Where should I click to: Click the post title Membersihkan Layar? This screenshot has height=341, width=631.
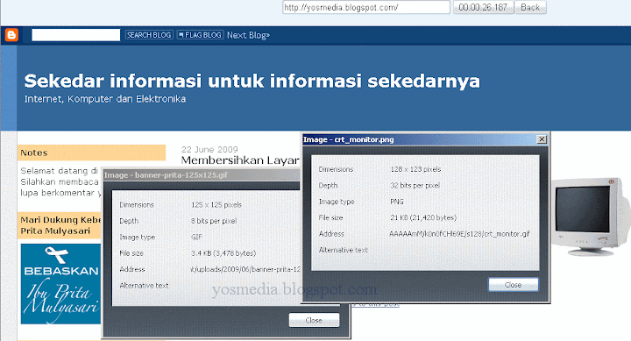pyautogui.click(x=240, y=160)
